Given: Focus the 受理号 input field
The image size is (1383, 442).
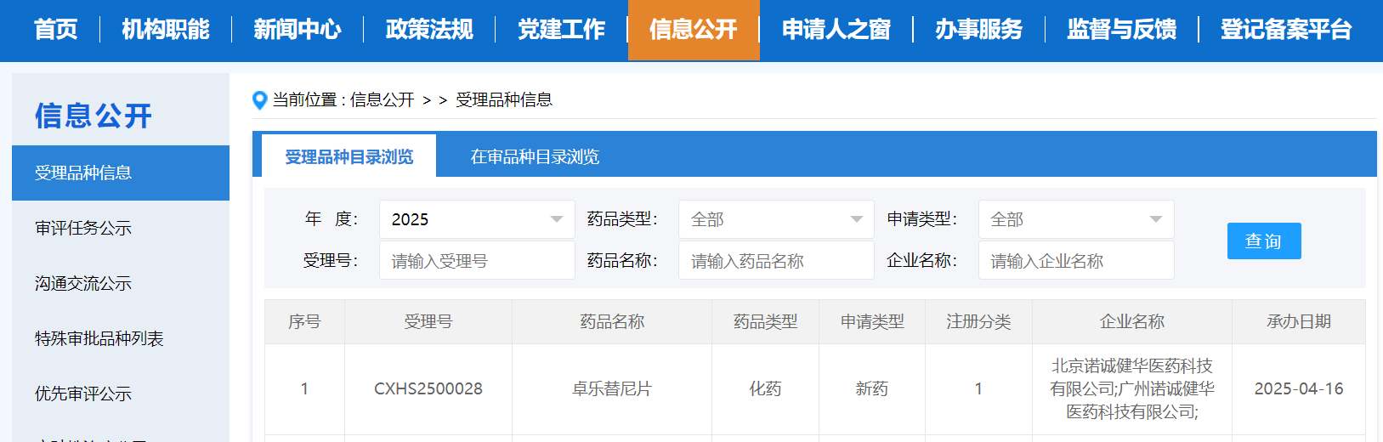Looking at the screenshot, I should click(476, 261).
